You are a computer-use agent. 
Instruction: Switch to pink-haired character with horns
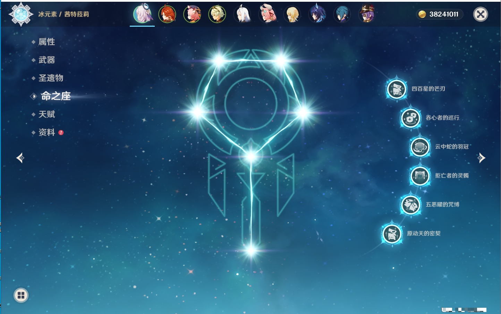tap(267, 14)
